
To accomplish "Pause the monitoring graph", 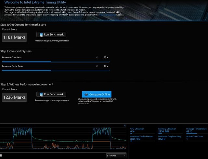I will tap(2, 155).
